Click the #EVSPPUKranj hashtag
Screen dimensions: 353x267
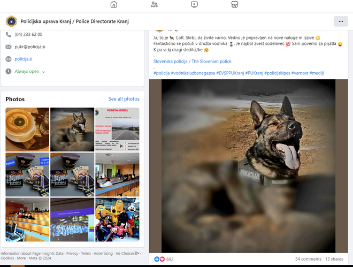click(x=230, y=73)
